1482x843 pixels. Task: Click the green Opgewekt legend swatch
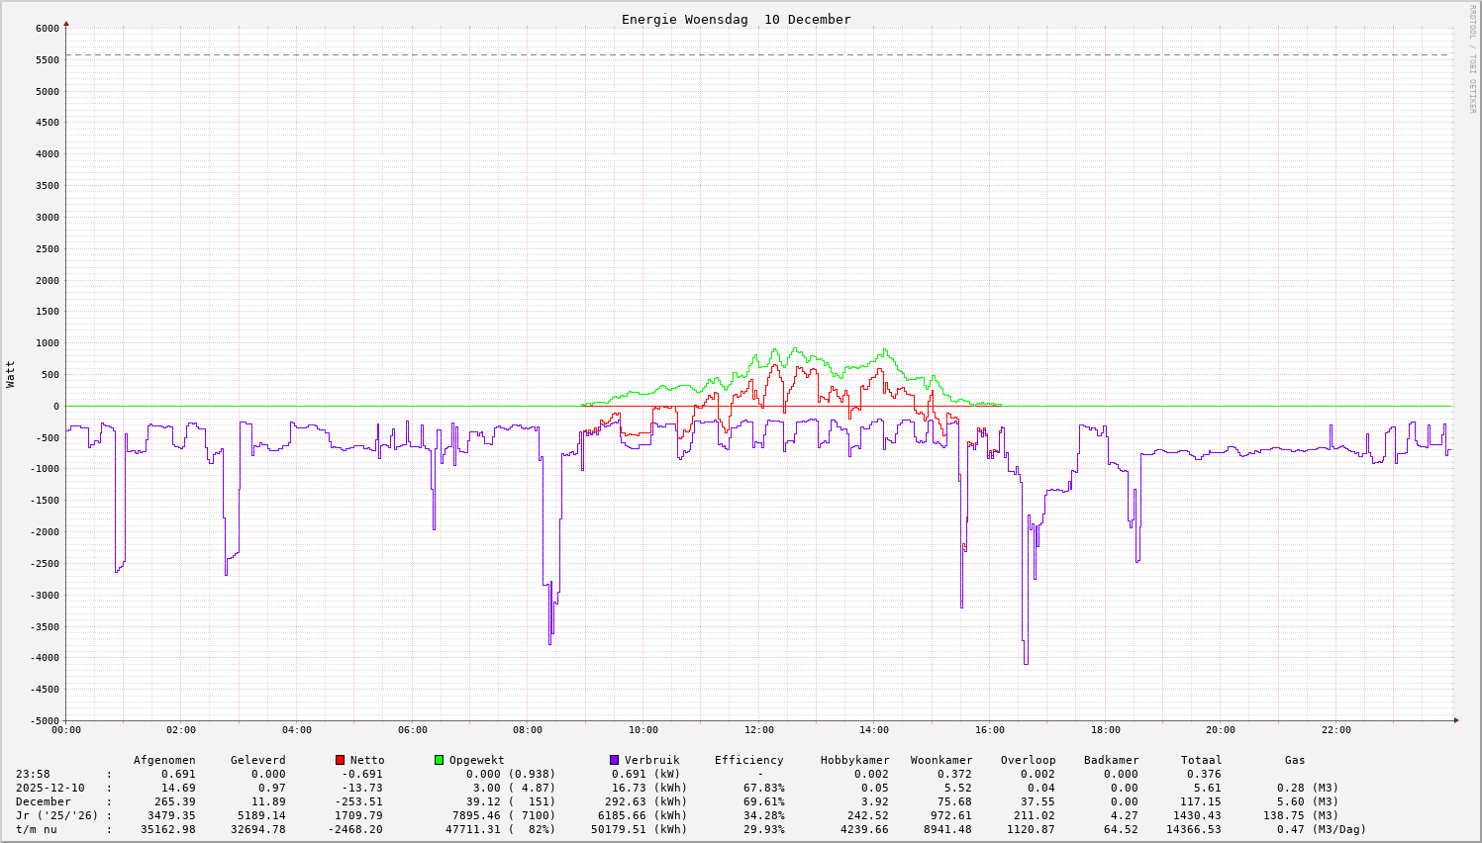point(440,760)
